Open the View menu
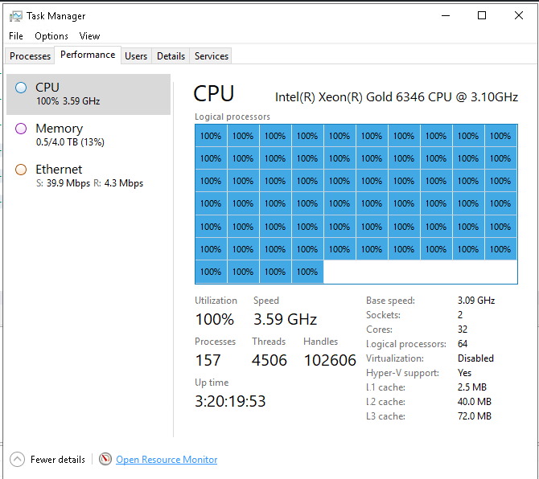Screen dimensions: 539x479 [x=89, y=36]
